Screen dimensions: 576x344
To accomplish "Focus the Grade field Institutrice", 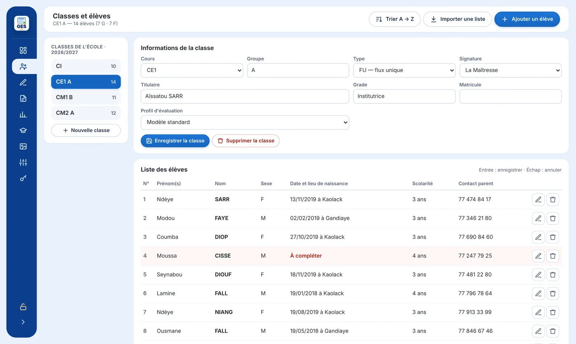I will click(404, 96).
